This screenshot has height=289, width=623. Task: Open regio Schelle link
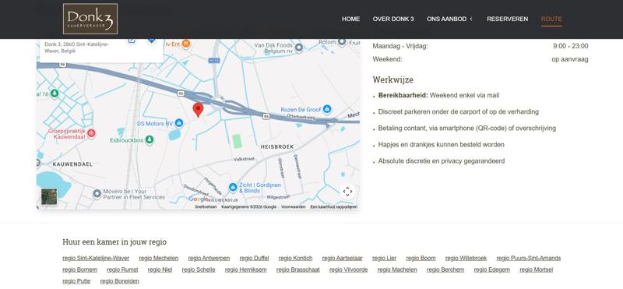[199, 270]
